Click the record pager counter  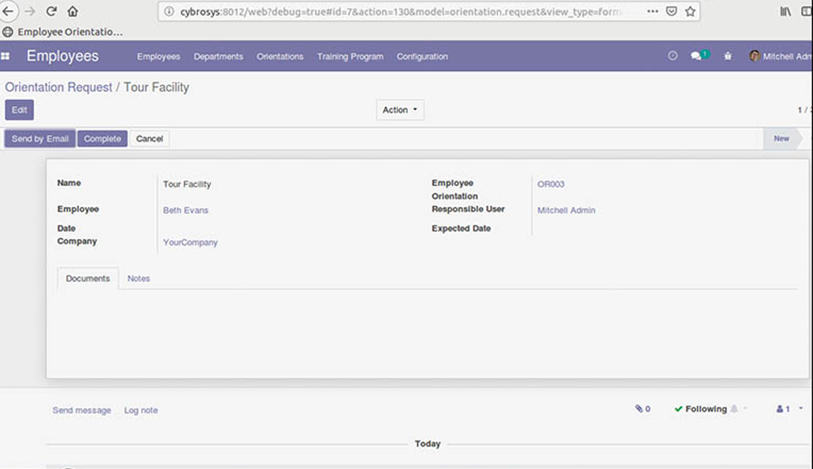click(804, 110)
